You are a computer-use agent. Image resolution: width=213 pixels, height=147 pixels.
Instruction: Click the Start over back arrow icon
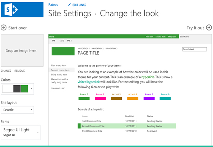pyautogui.click(x=4, y=28)
